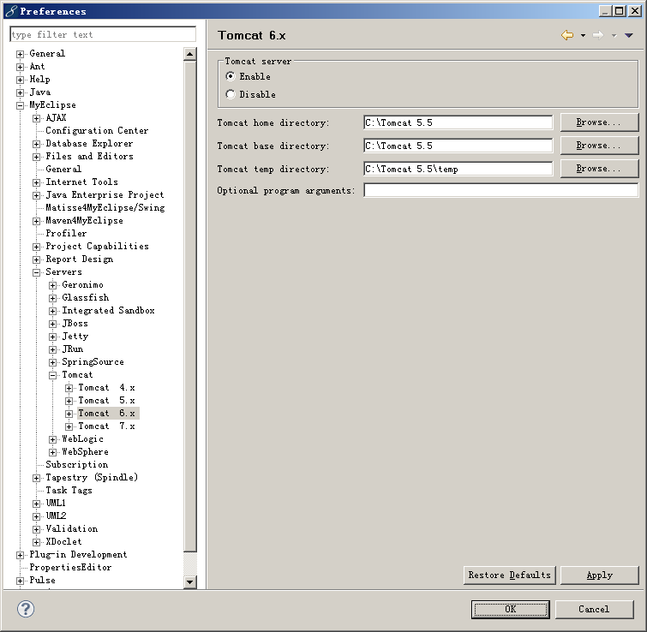This screenshot has height=632, width=647.
Task: Select Project Capabilities tree item
Action: tap(97, 246)
